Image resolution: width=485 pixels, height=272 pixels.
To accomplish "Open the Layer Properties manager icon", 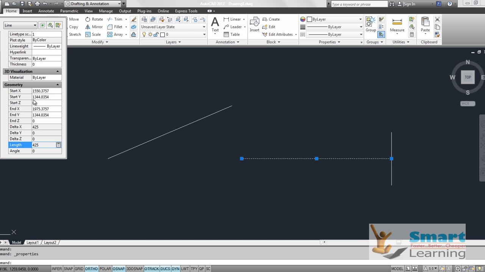I will coord(144,19).
